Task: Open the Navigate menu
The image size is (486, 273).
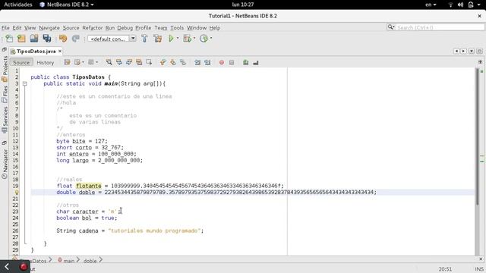Action: tap(49, 28)
